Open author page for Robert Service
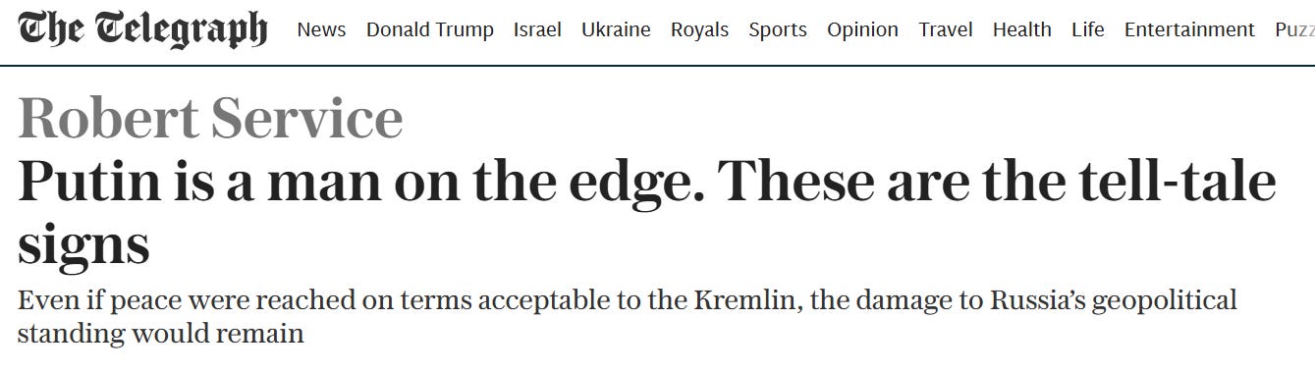This screenshot has height=372, width=1315. click(210, 119)
